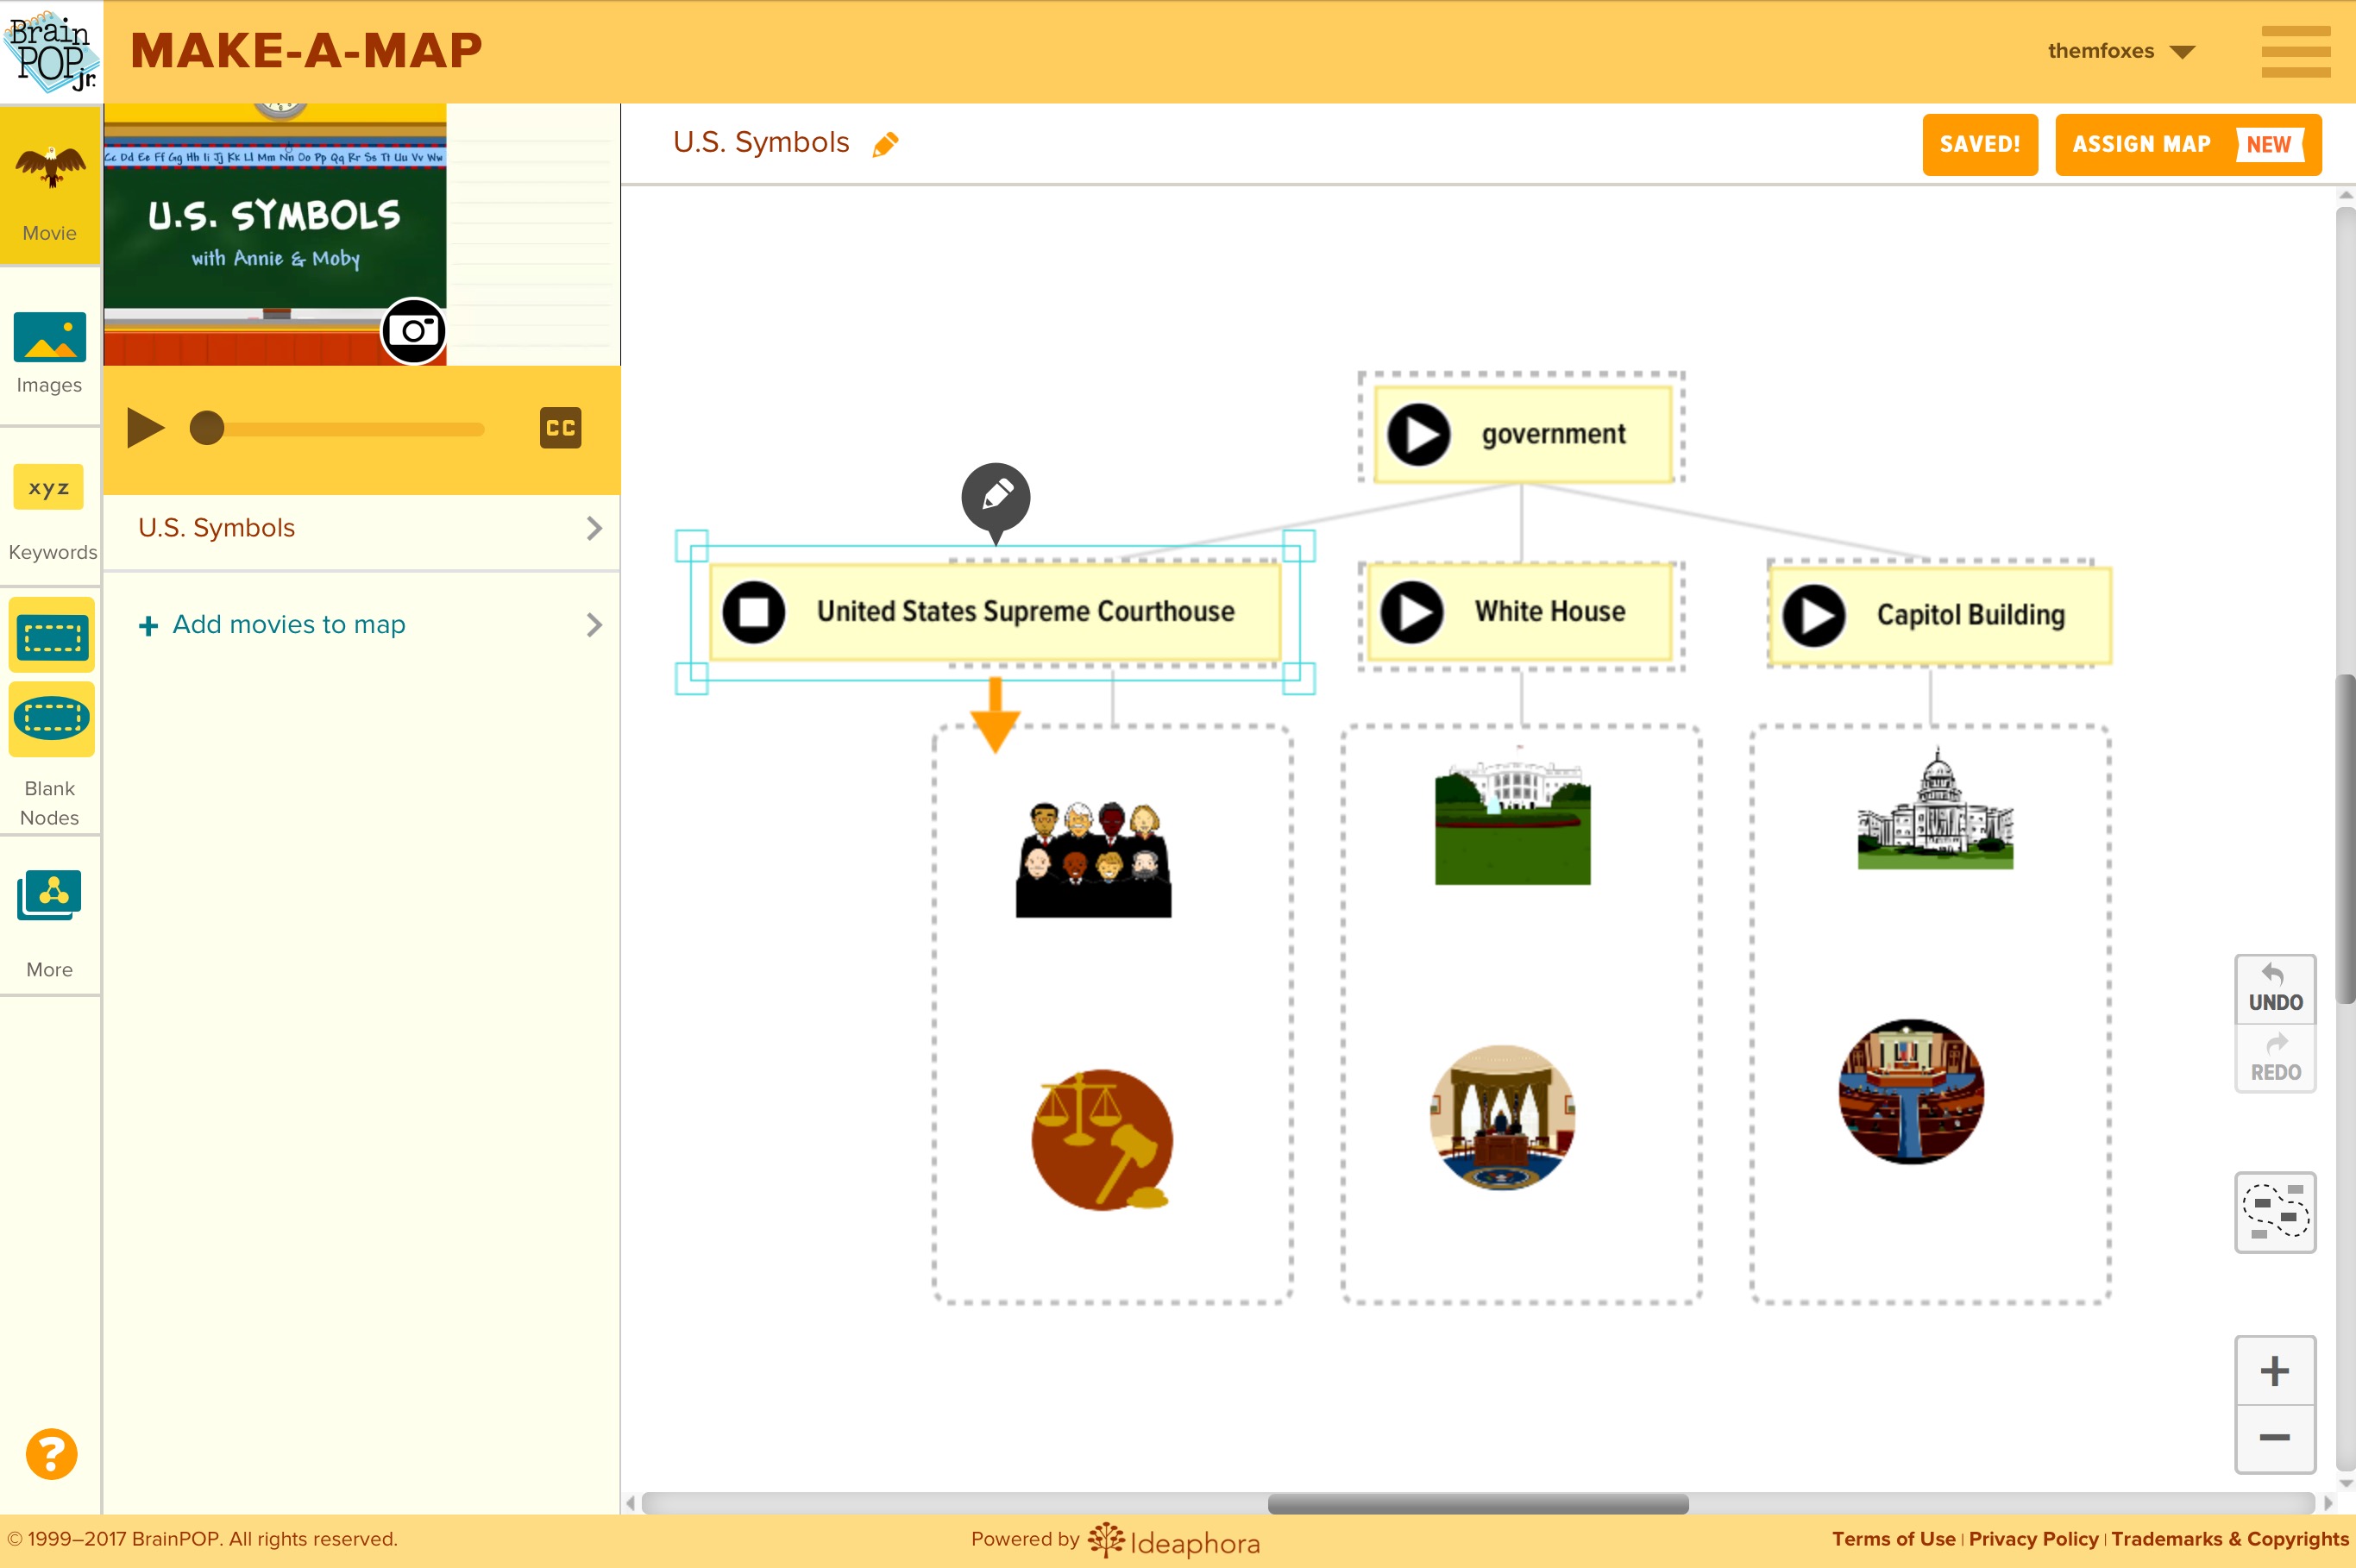This screenshot has height=1568, width=2356.
Task: Select the rectangular blank node icon
Action: click(x=51, y=636)
